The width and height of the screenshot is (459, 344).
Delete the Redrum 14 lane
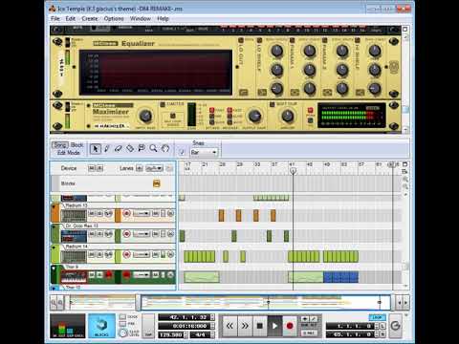click(x=171, y=255)
